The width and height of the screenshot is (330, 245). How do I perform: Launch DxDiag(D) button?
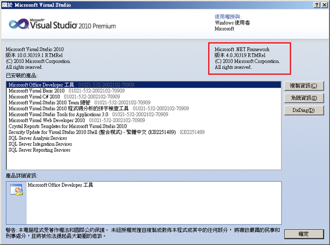coord(304,110)
